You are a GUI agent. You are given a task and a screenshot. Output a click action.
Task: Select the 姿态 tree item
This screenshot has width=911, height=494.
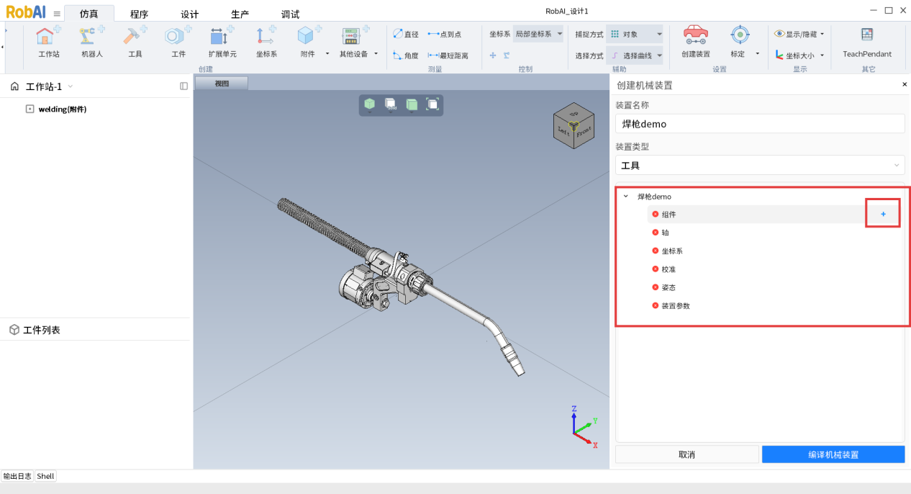click(669, 287)
